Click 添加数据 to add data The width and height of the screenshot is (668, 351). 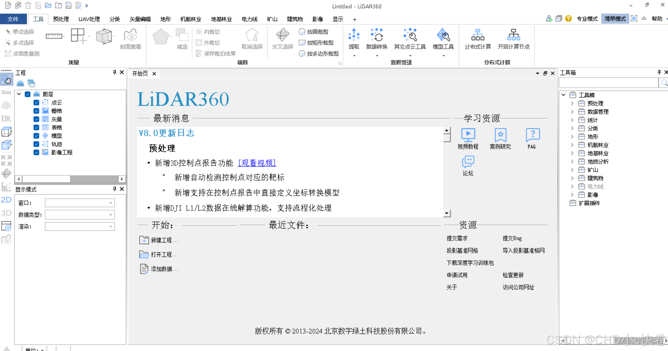click(159, 269)
